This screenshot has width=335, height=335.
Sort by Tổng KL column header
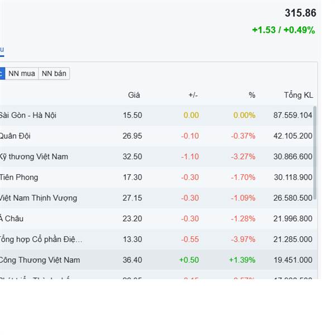point(298,95)
